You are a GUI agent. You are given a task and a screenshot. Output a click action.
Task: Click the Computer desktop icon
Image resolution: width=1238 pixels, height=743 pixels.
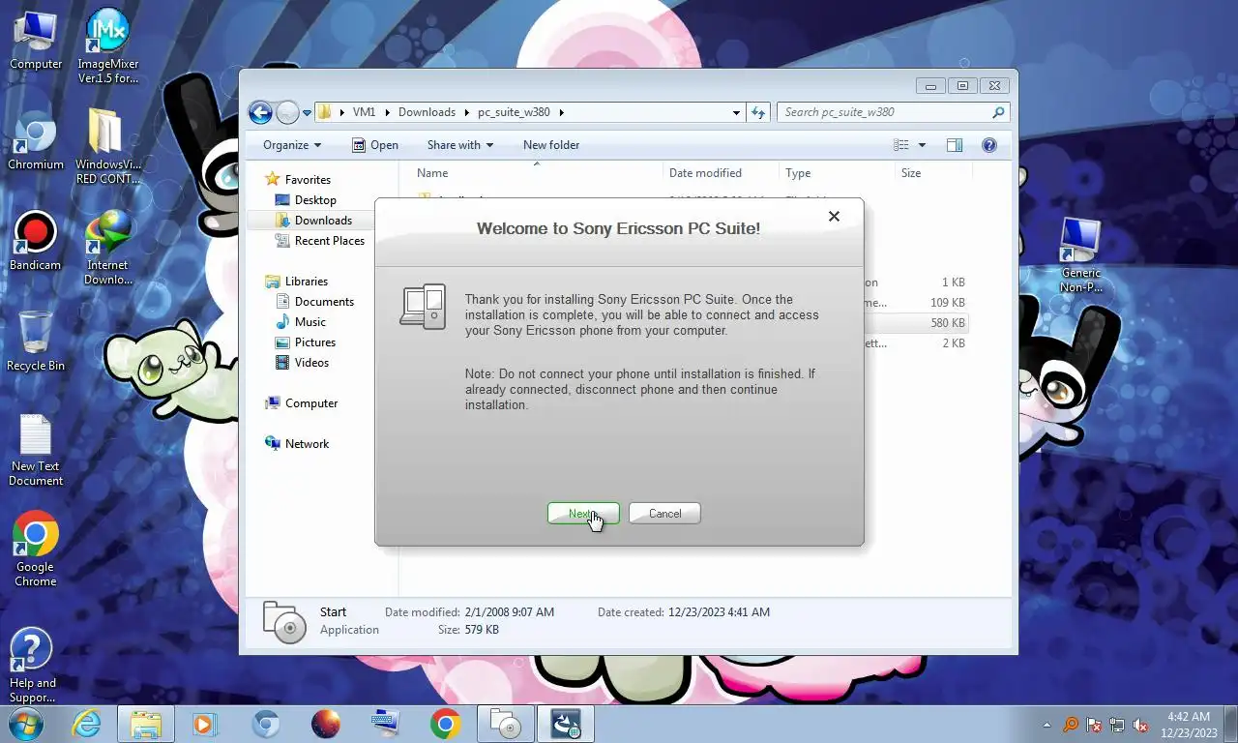[x=36, y=41]
